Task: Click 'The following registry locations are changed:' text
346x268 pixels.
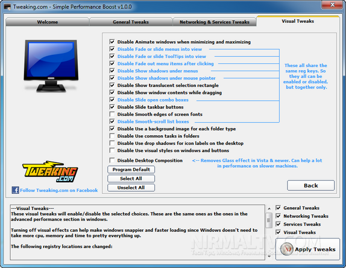Action: pyautogui.click(x=61, y=246)
